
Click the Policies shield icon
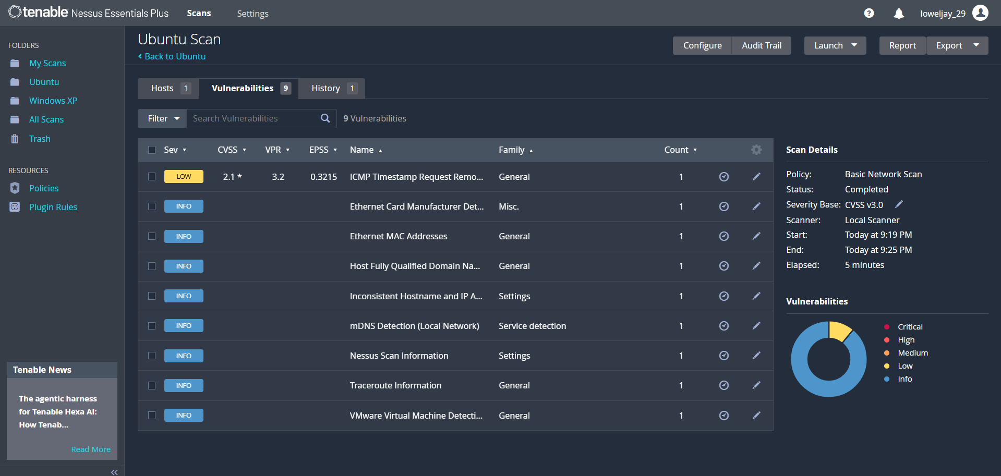pyautogui.click(x=15, y=188)
